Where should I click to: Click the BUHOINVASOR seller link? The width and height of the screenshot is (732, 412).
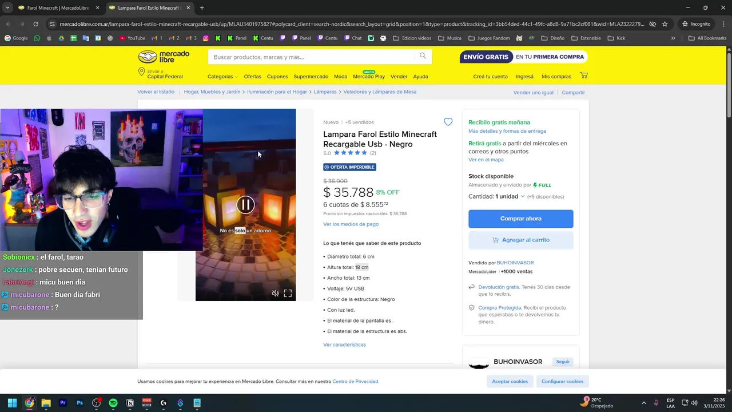tap(515, 263)
